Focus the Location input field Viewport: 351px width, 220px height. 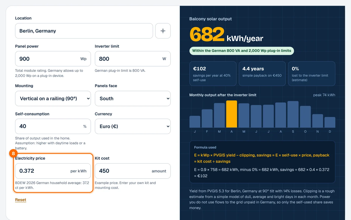[84, 31]
